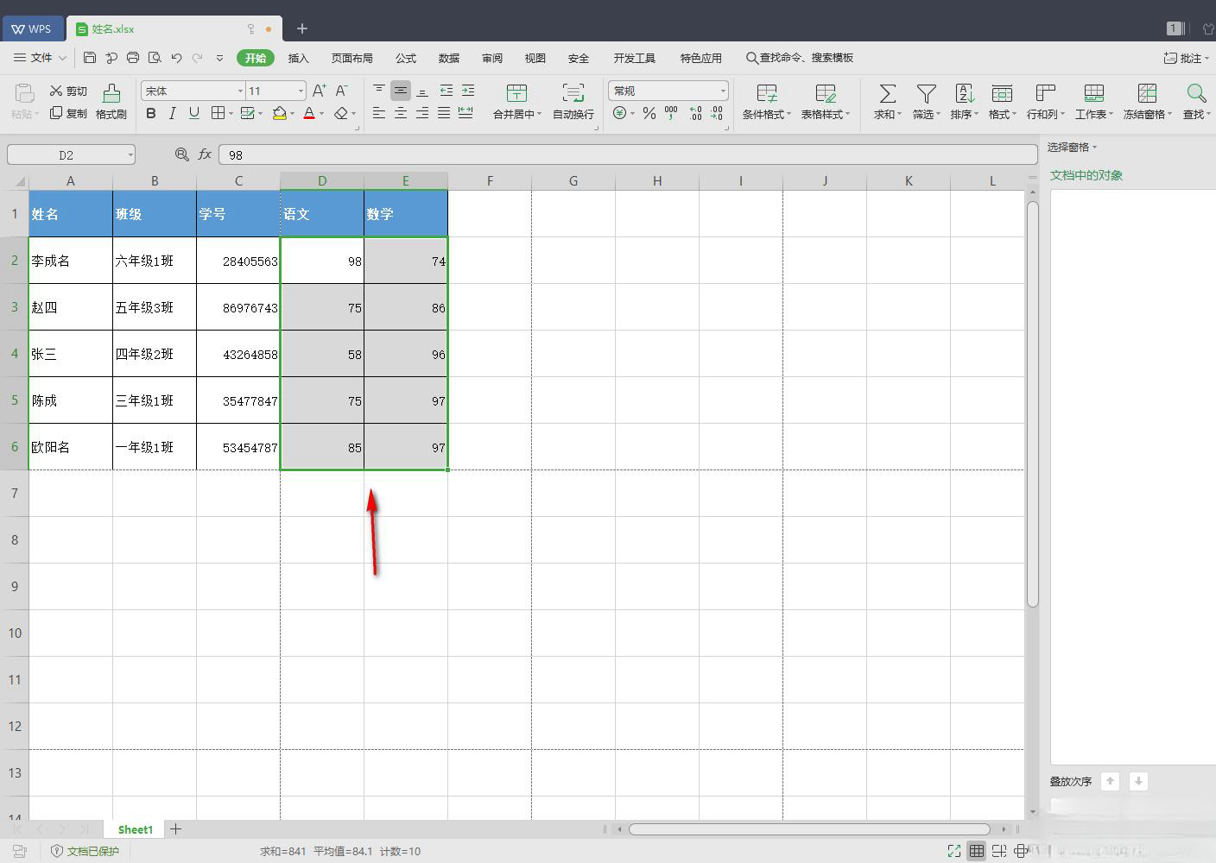Open the 工作表 worksheet tool
Viewport: 1216px width, 863px height.
click(1093, 101)
